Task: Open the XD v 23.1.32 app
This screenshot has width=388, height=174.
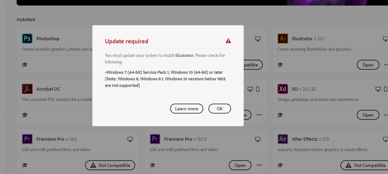Action: (x=368, y=115)
